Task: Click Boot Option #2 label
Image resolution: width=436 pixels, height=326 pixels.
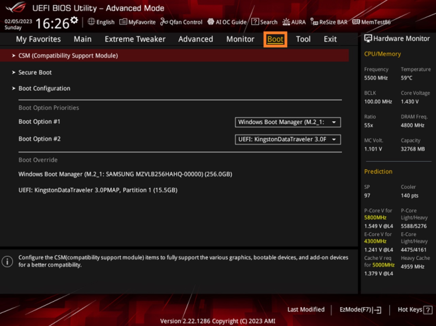Action: pyautogui.click(x=40, y=139)
